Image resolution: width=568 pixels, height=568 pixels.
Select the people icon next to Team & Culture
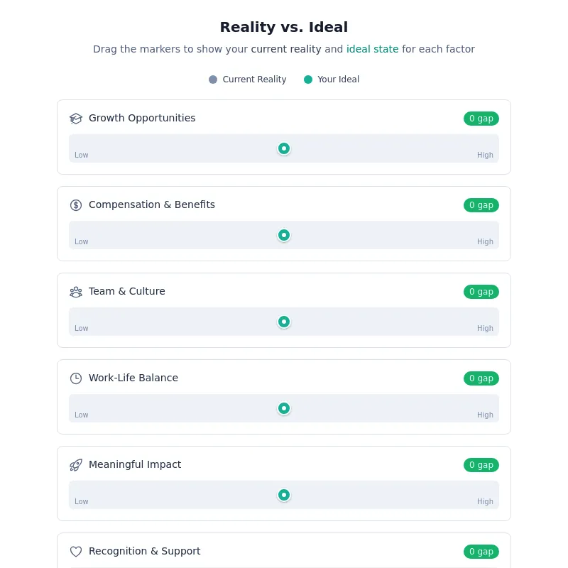click(x=76, y=292)
